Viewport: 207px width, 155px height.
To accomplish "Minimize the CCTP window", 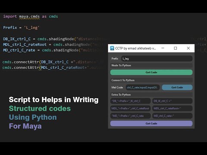I will [x=163, y=48].
